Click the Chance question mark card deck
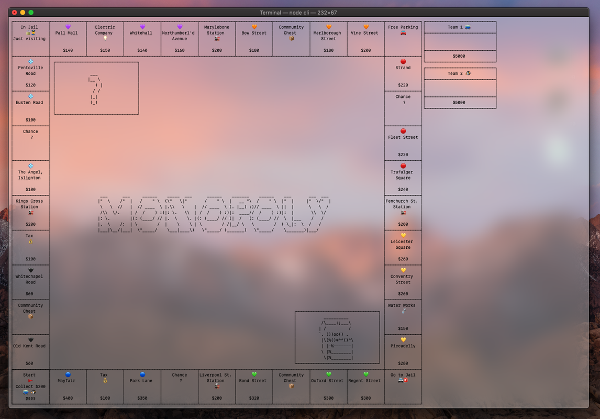Viewport: 600px width, 419px height. 96,88
